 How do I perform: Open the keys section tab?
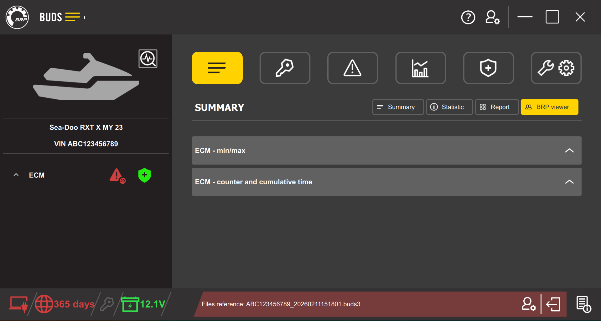pos(285,68)
